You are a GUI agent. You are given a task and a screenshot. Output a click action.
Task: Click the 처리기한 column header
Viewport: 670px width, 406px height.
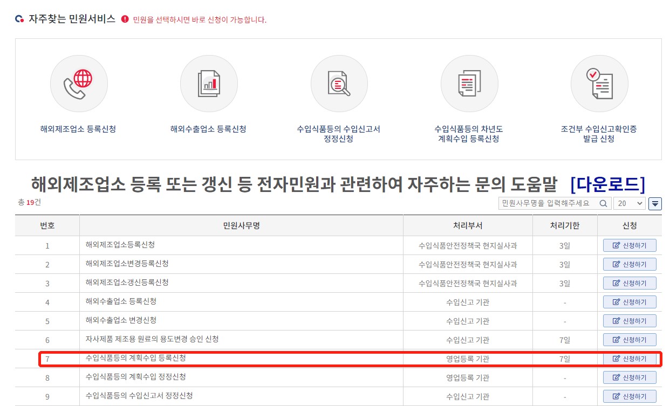(x=565, y=226)
